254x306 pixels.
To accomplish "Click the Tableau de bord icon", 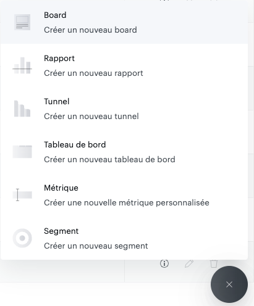I will [x=22, y=152].
